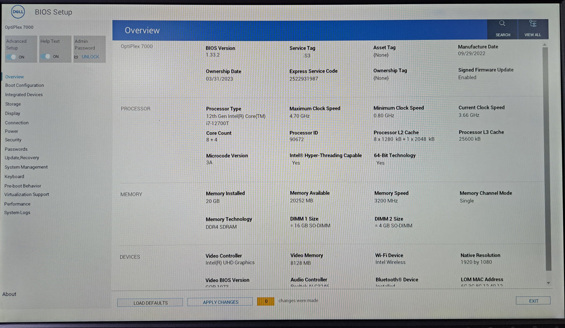Click Memory Technology DDR4 SDRAM
This screenshot has height=328, width=565.
point(221,227)
